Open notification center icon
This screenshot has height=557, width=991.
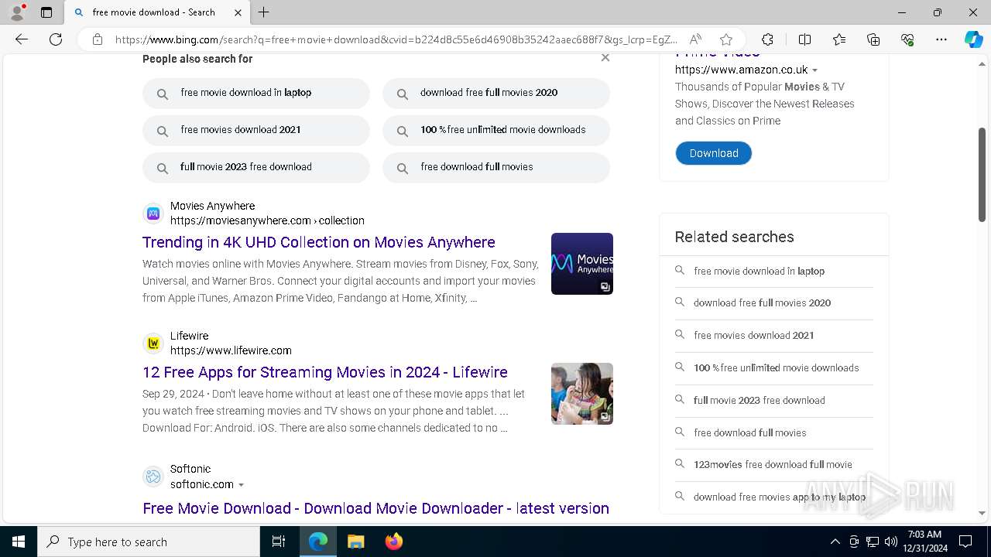point(965,542)
